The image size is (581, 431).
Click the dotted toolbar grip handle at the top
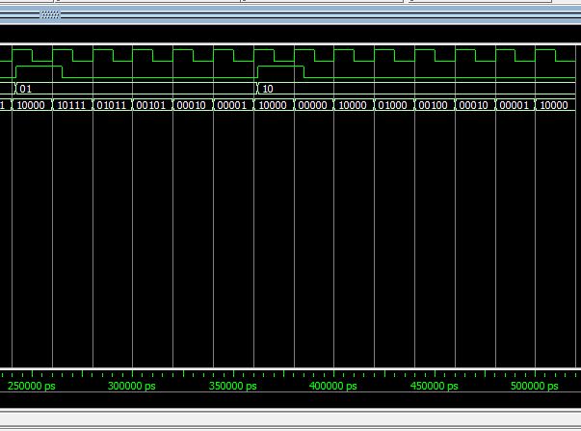click(50, 15)
